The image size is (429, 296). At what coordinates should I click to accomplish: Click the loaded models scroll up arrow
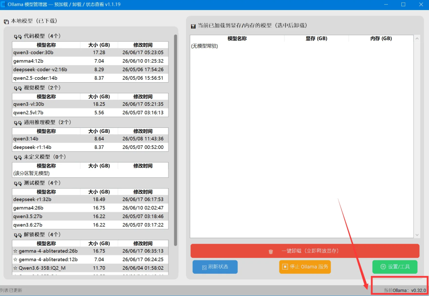point(417,39)
